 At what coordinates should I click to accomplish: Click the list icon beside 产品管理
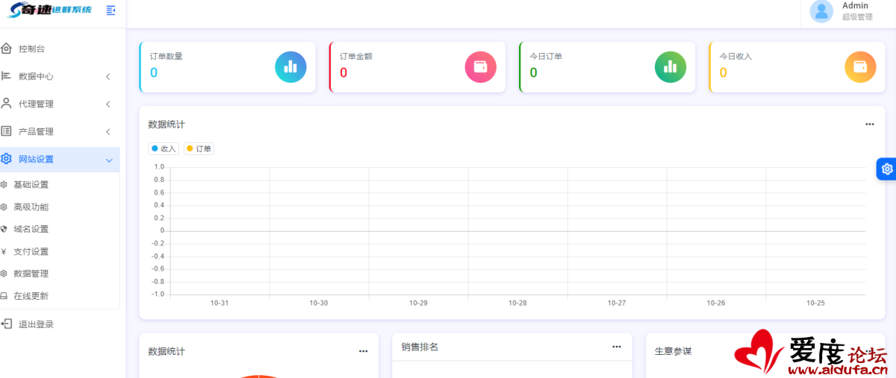6,131
